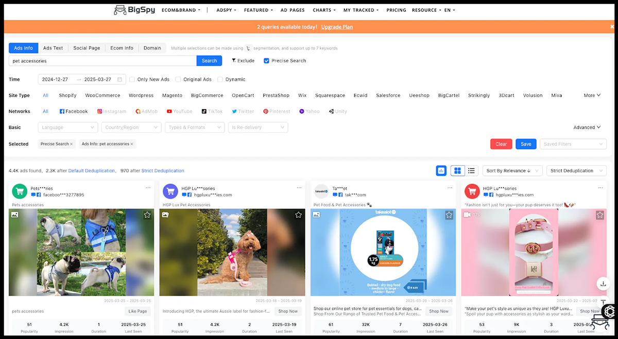The height and width of the screenshot is (339, 618).
Task: Switch to list view layout
Action: (471, 171)
